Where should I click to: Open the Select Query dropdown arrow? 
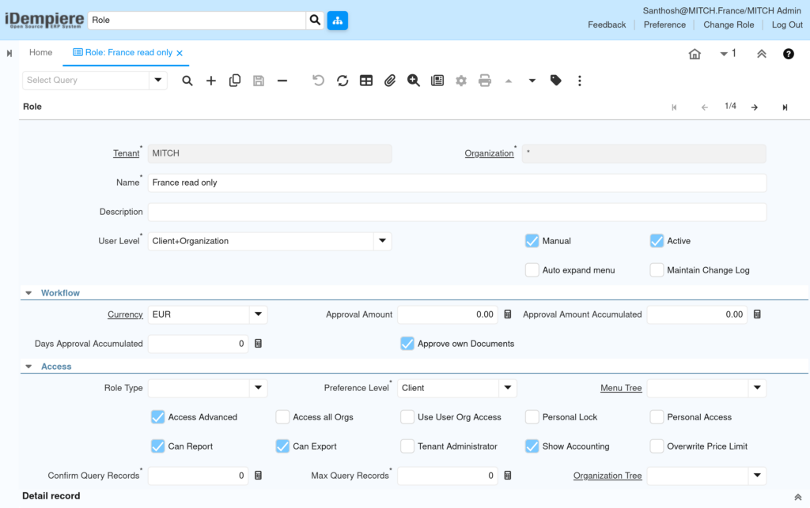(158, 80)
